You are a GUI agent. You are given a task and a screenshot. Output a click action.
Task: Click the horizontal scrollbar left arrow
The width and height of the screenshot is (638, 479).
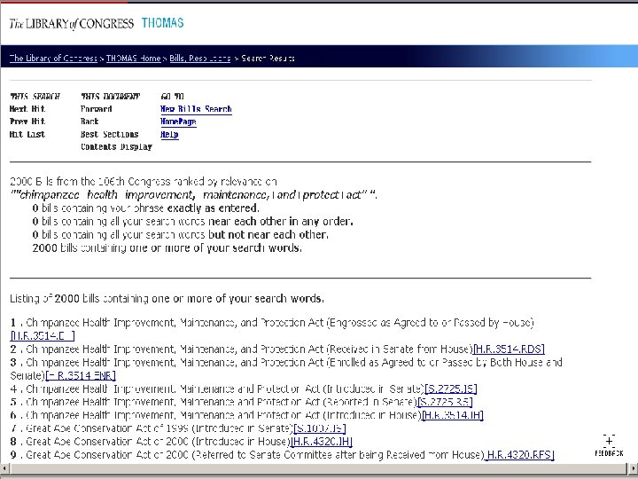coord(4,468)
